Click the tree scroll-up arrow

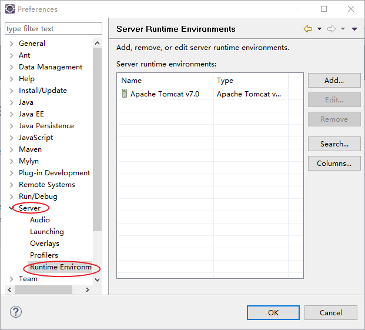[x=98, y=43]
